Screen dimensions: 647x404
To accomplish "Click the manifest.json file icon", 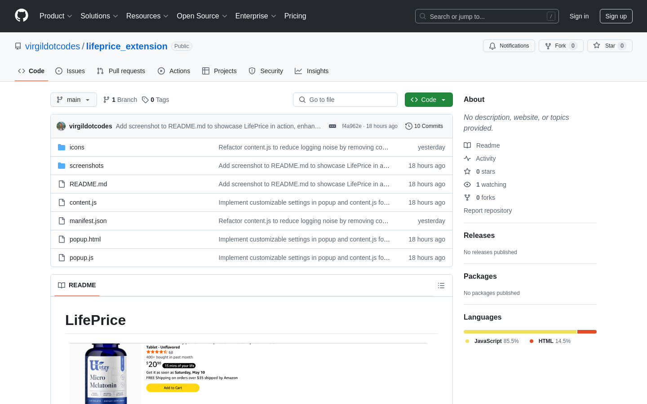I will point(62,221).
